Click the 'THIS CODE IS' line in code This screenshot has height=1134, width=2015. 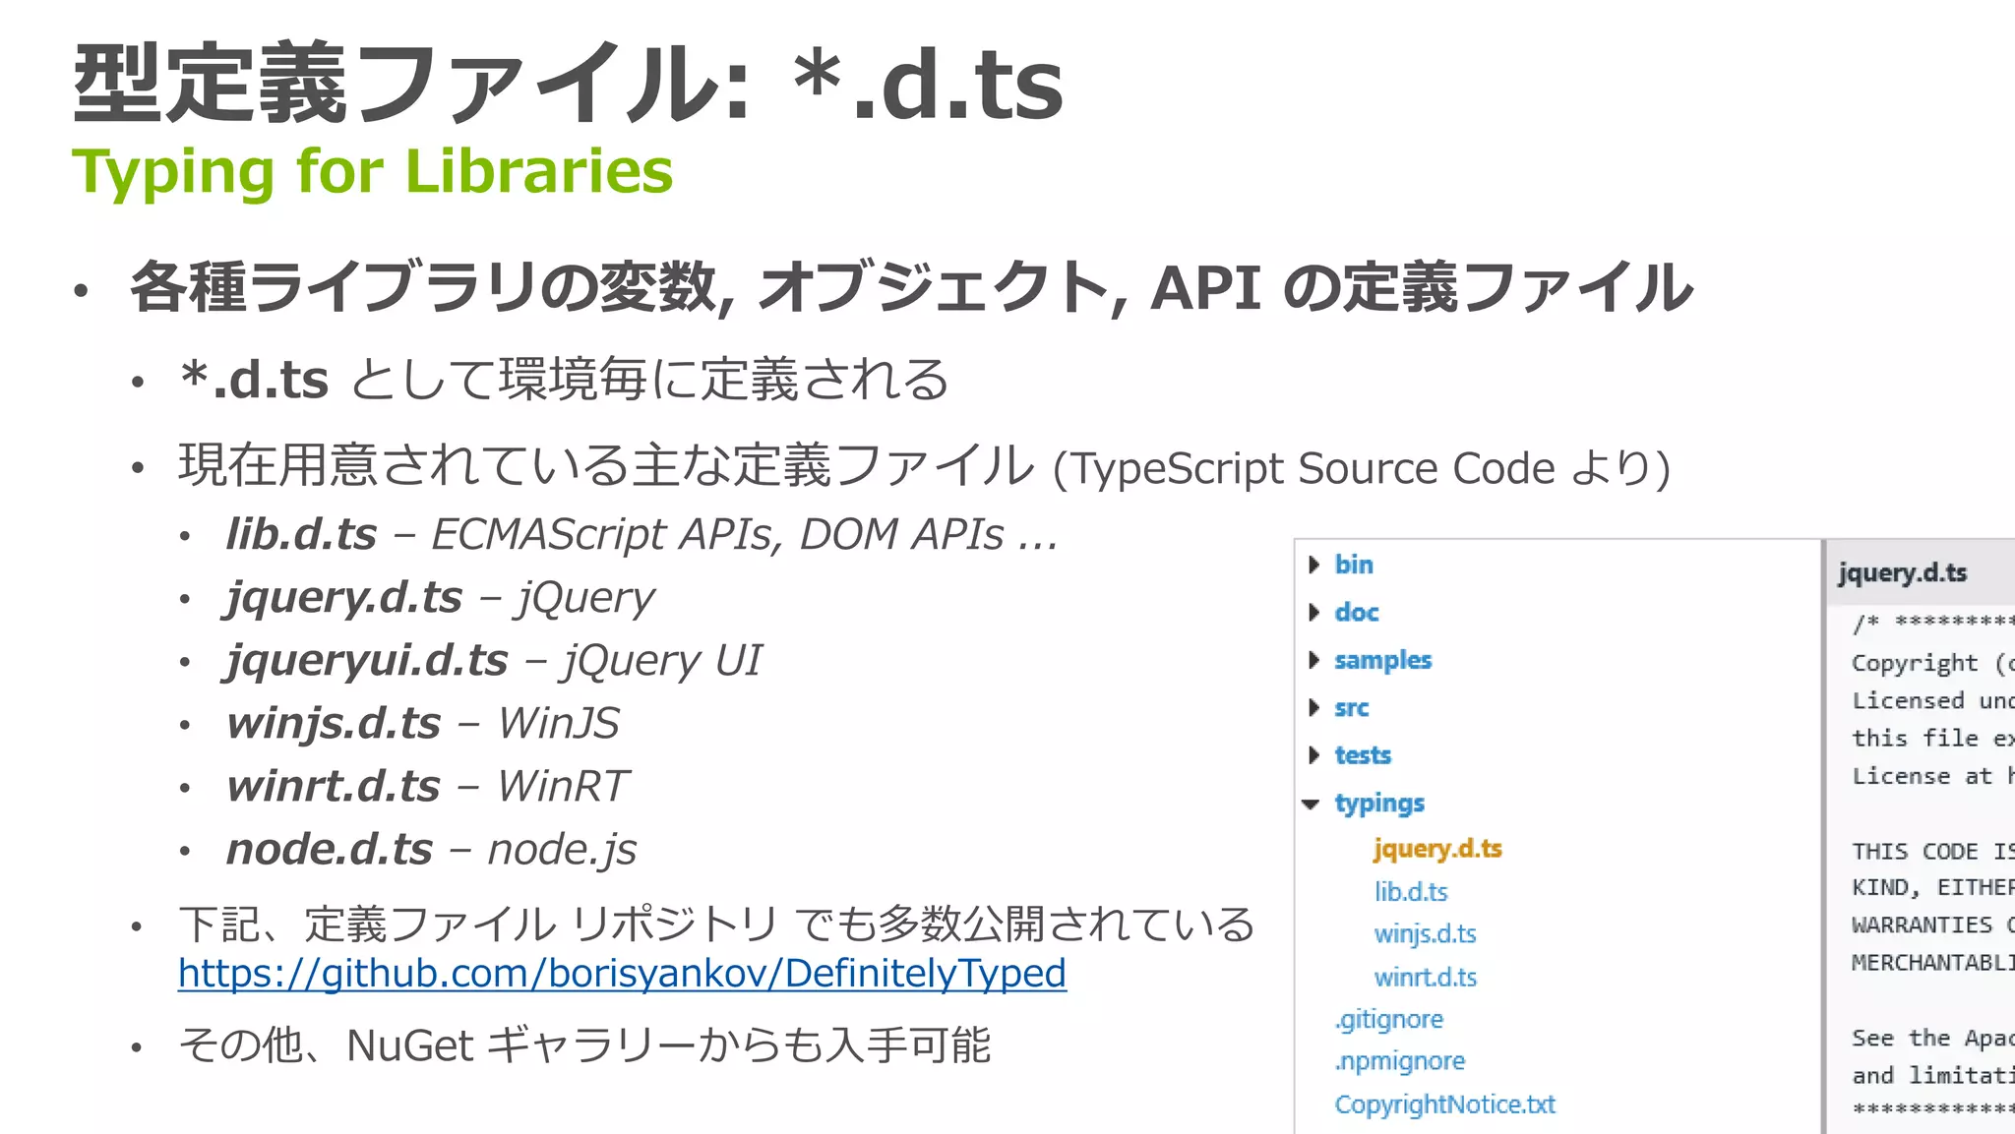[x=1932, y=851]
